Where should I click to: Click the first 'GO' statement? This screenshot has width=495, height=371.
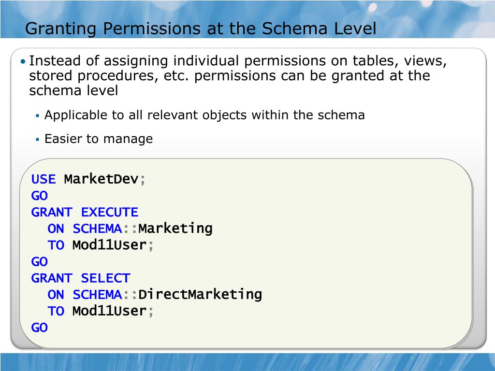[x=40, y=196]
